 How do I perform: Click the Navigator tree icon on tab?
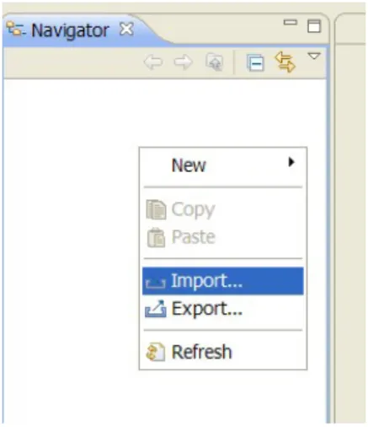click(16, 30)
